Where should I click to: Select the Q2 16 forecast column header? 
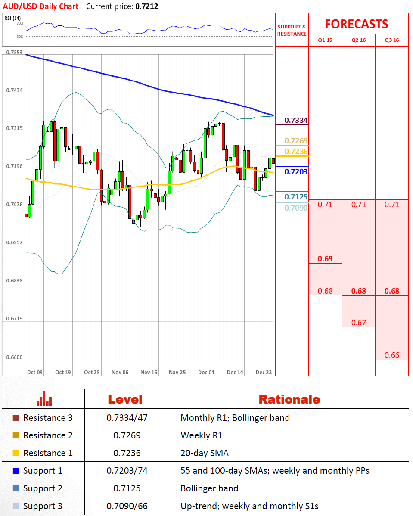(x=359, y=40)
